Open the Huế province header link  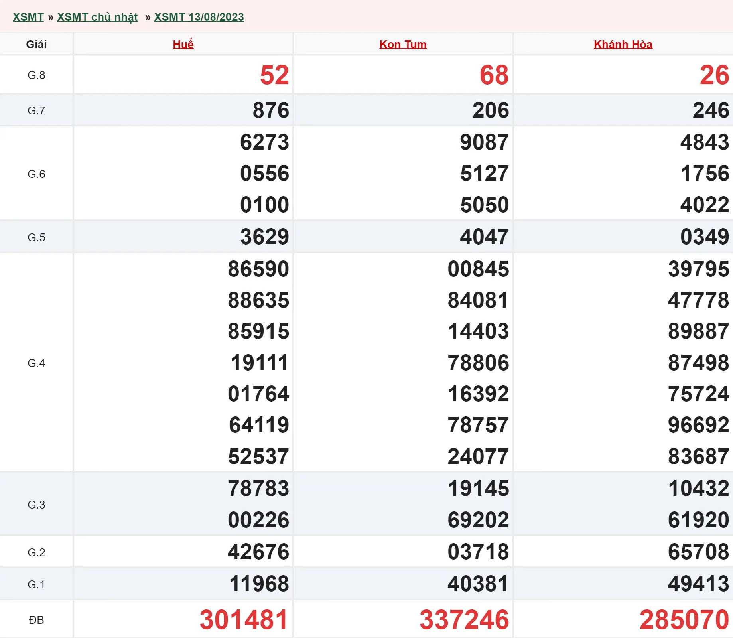[x=183, y=44]
